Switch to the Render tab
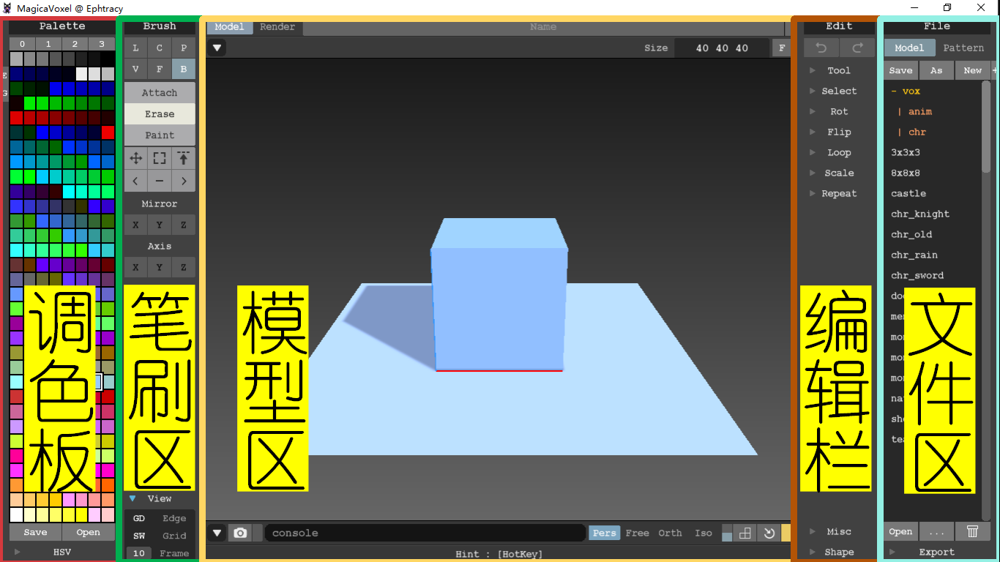Screen dimensions: 1000x562 pos(277,26)
